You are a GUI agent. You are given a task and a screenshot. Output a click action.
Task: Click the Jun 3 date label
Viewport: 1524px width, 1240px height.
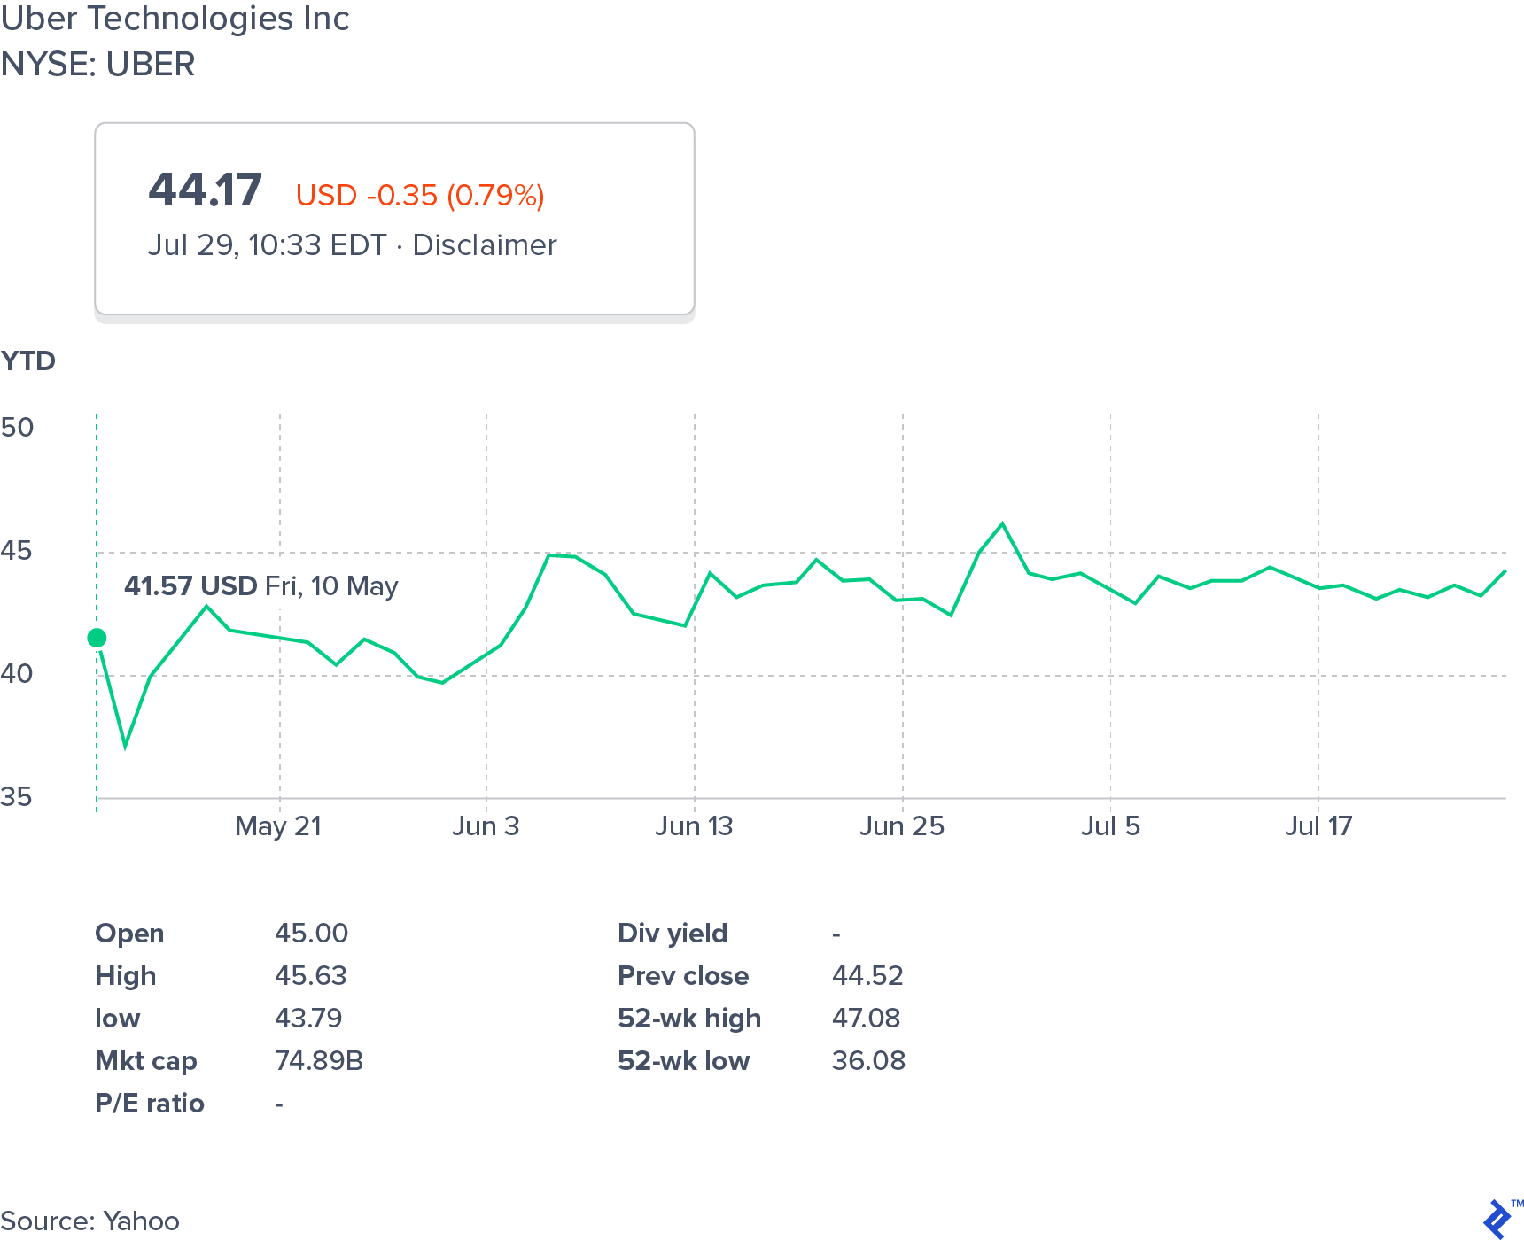[x=486, y=826]
